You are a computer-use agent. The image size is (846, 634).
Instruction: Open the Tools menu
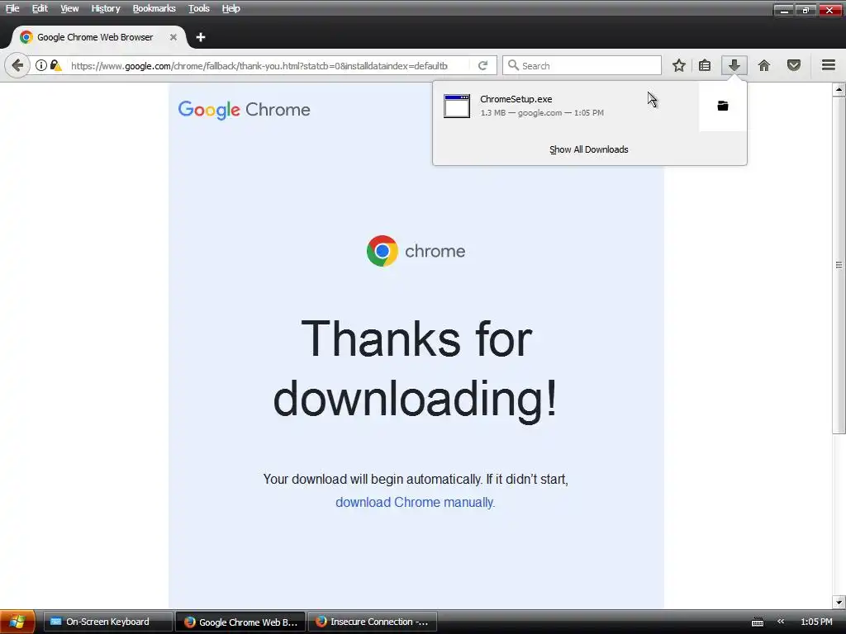(198, 8)
